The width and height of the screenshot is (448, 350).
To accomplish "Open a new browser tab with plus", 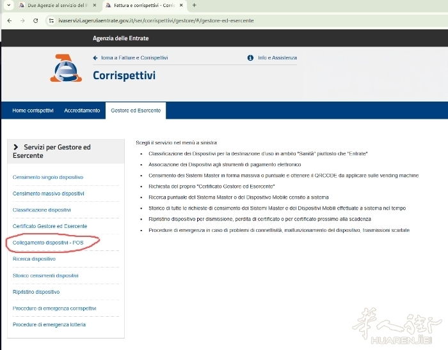I will pos(194,5).
